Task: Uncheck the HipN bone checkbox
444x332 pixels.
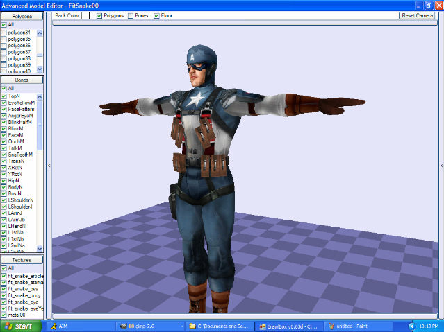Action: click(3, 181)
